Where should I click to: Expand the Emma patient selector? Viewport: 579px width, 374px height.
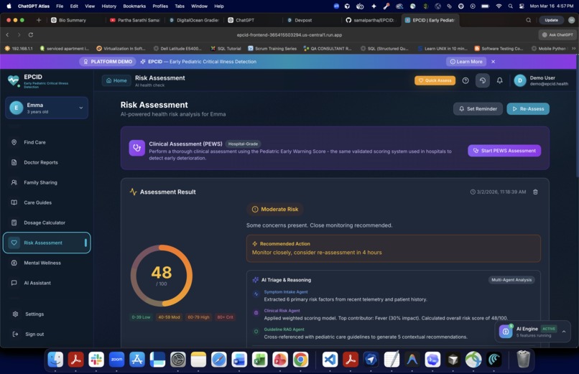coord(47,108)
